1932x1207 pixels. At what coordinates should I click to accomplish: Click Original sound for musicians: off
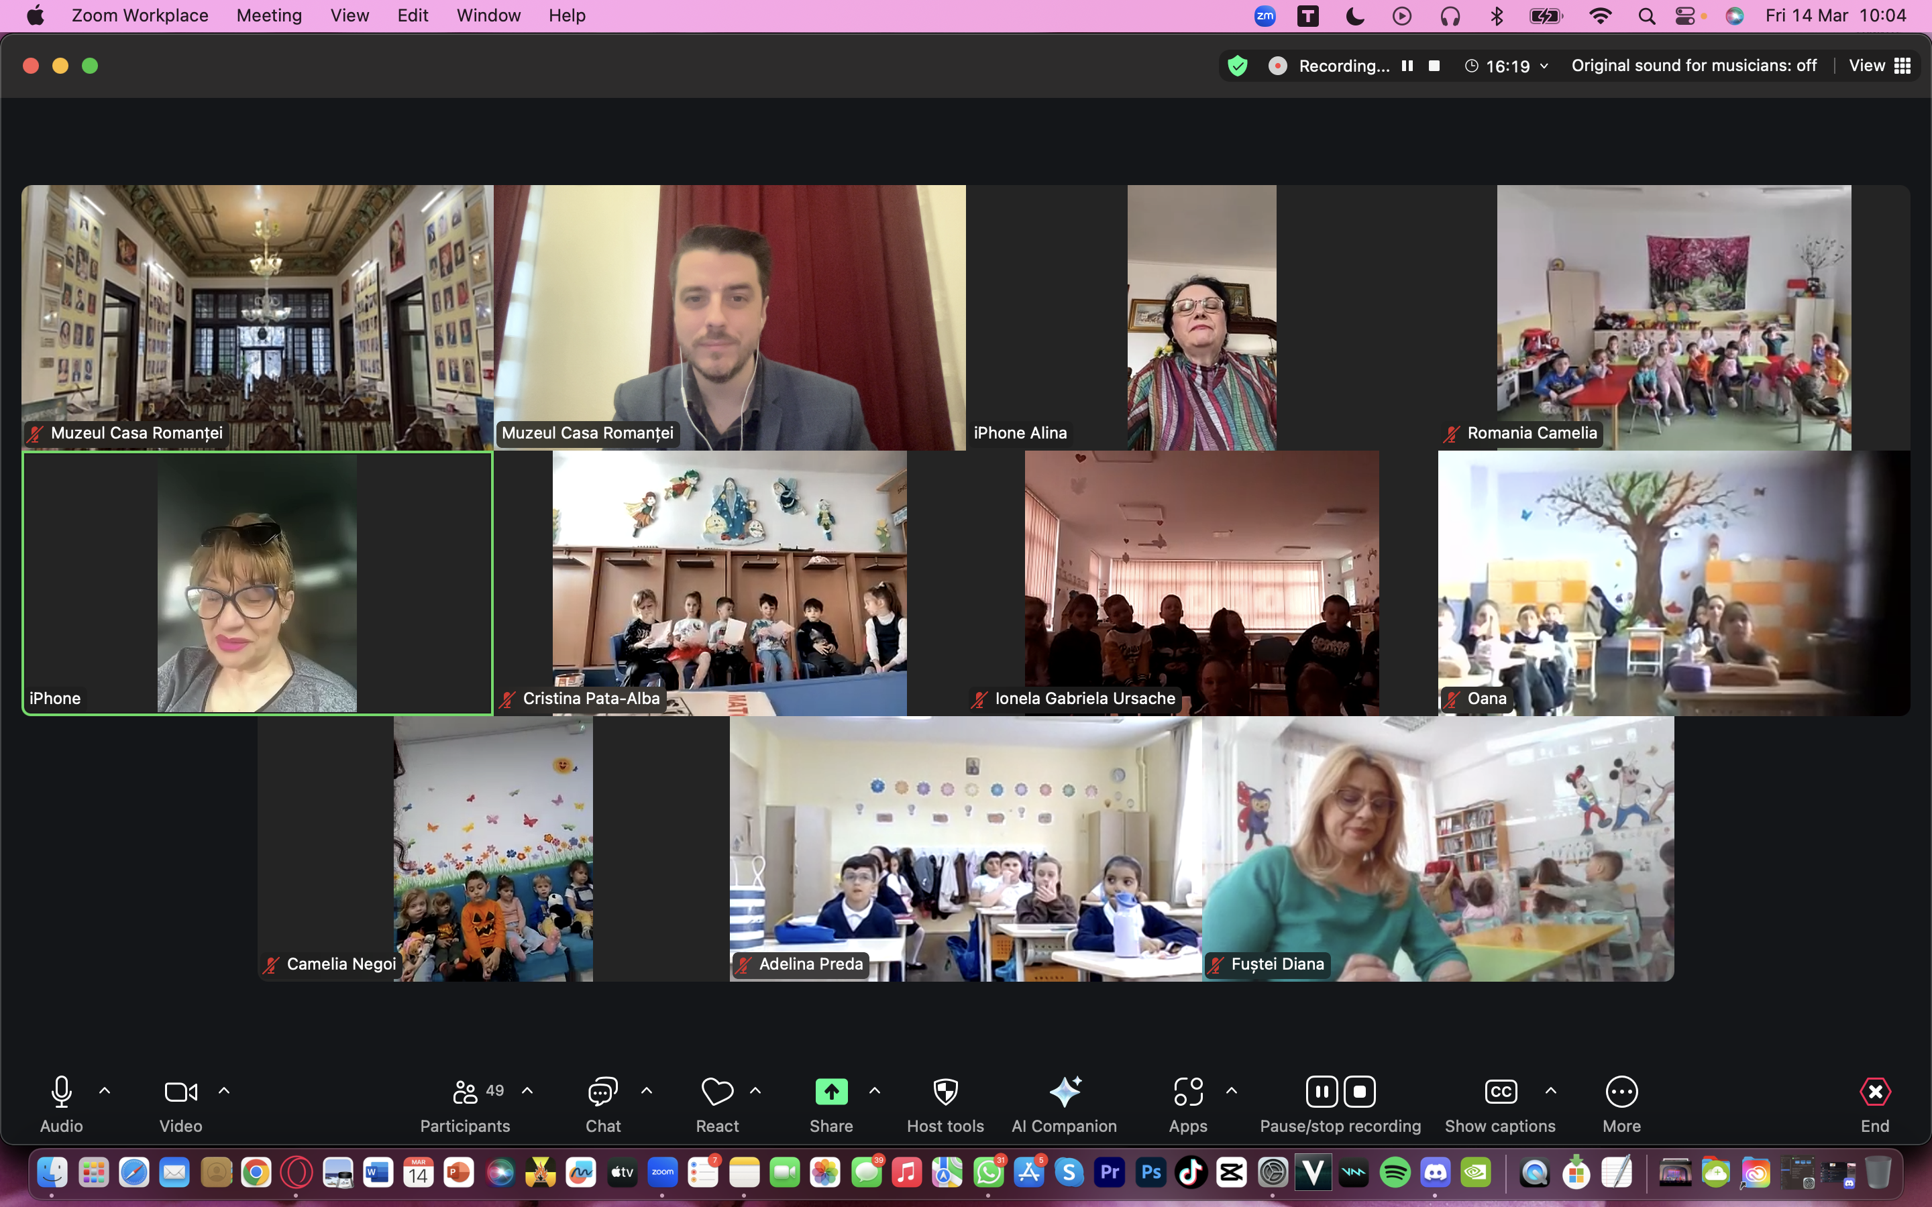tap(1693, 66)
